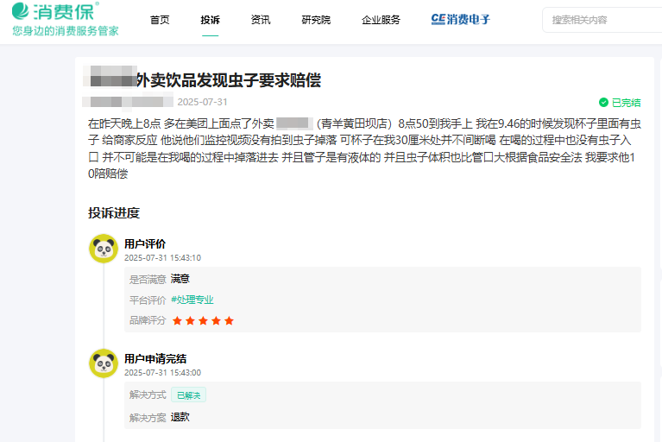
Task: Click the 用户申请完结 timeline entry title
Action: (155, 358)
